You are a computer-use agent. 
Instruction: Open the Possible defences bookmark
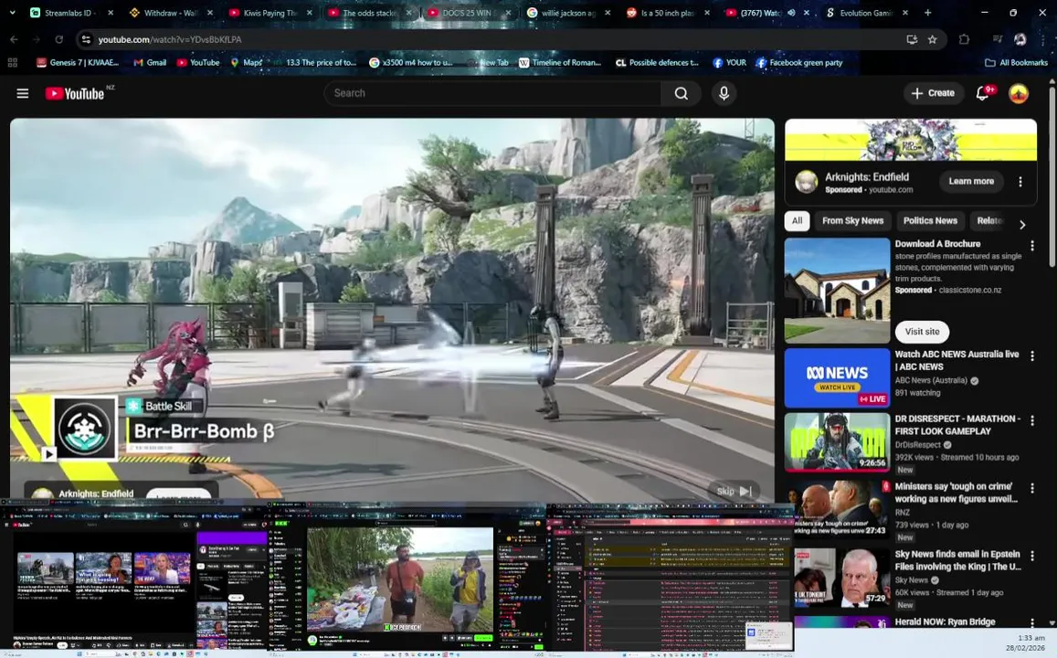click(657, 63)
